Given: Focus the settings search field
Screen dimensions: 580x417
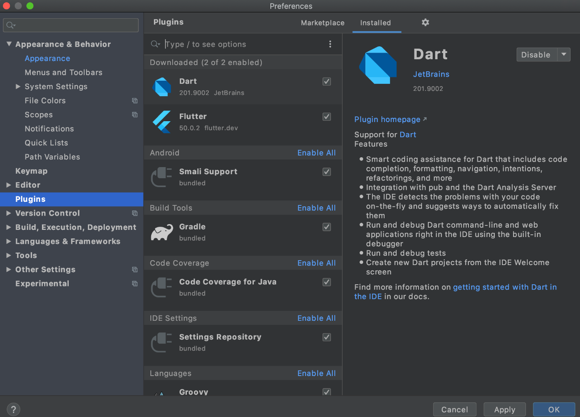Looking at the screenshot, I should click(71, 25).
